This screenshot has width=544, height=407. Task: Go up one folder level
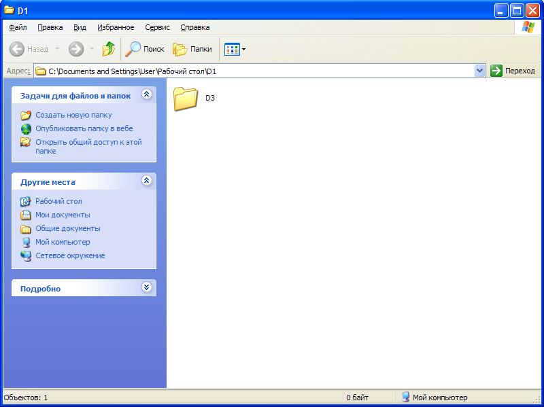(x=109, y=49)
